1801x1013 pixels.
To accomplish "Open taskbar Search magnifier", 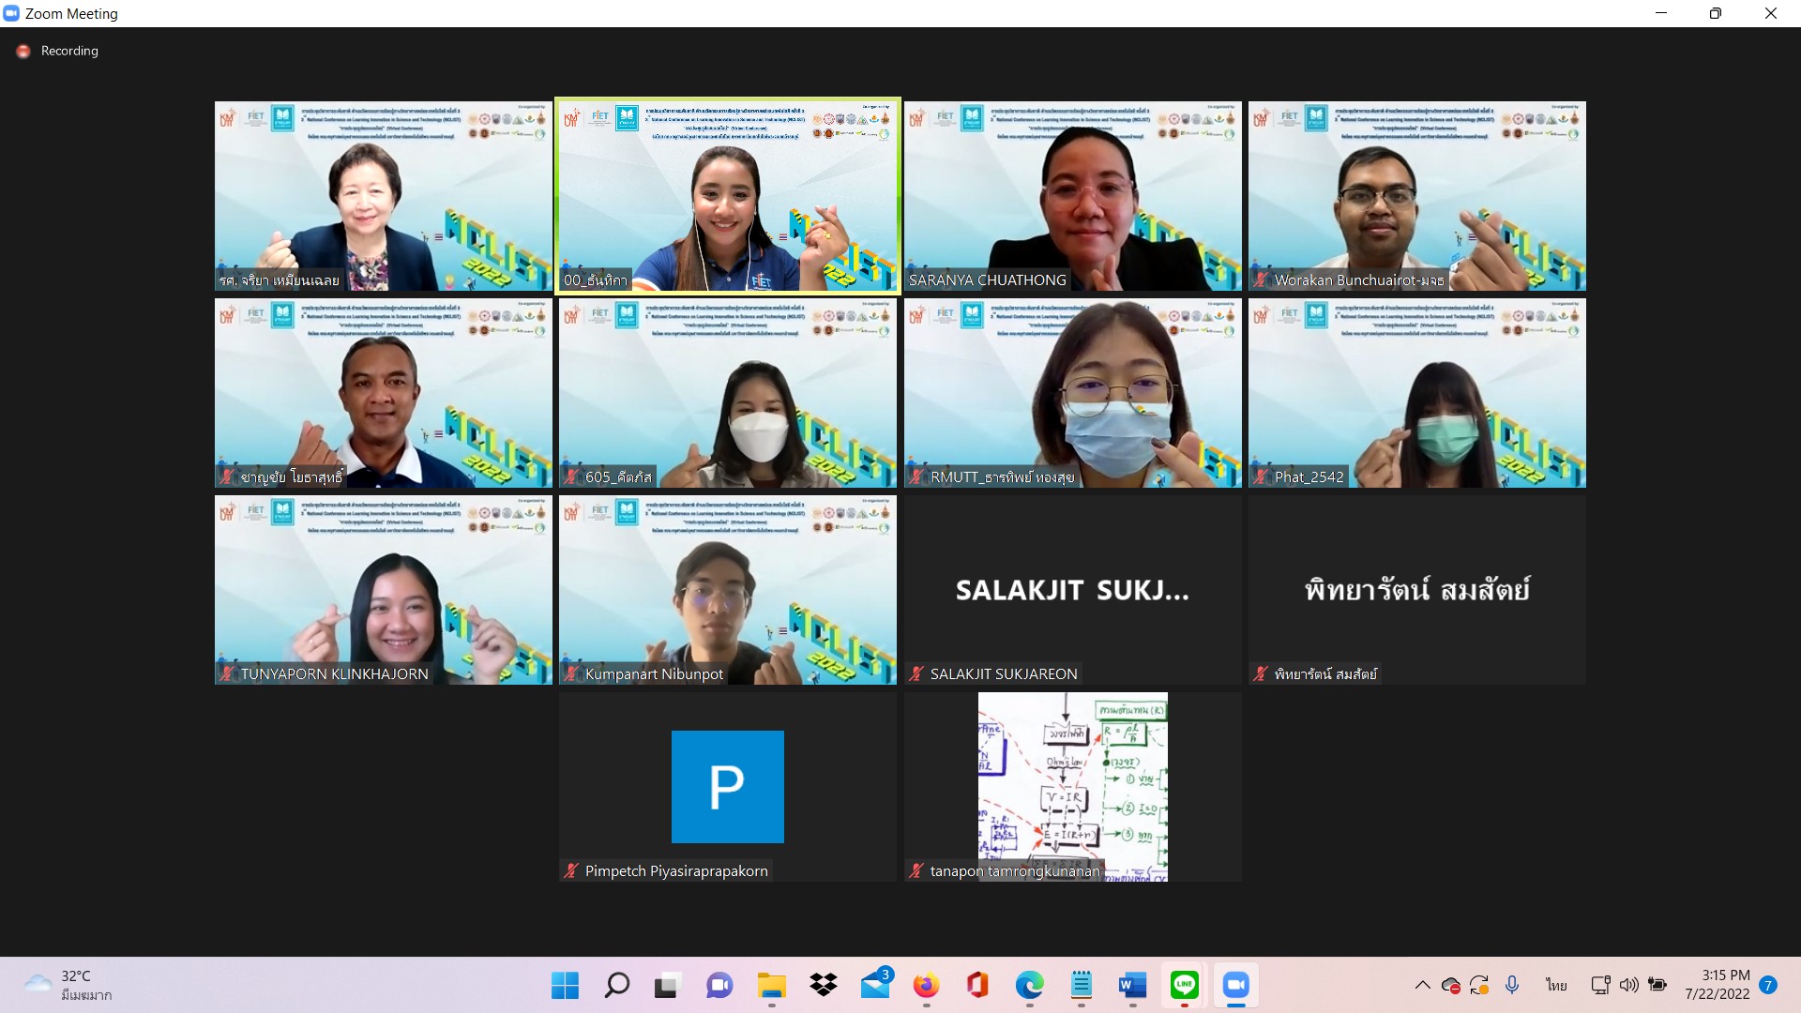I will (x=616, y=985).
